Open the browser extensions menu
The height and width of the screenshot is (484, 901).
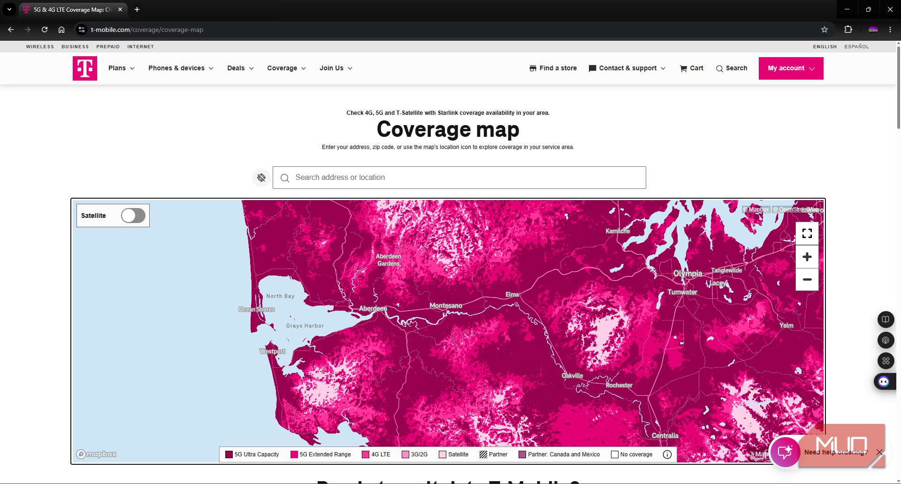pos(848,30)
